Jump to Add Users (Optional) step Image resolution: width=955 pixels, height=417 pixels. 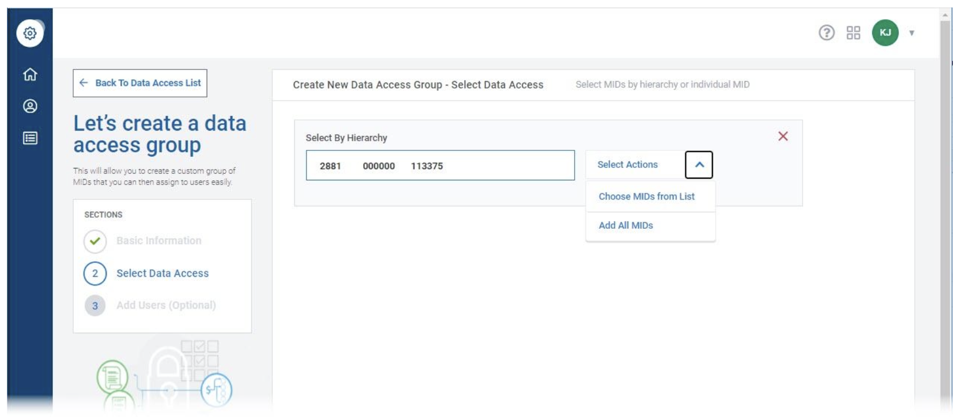166,306
